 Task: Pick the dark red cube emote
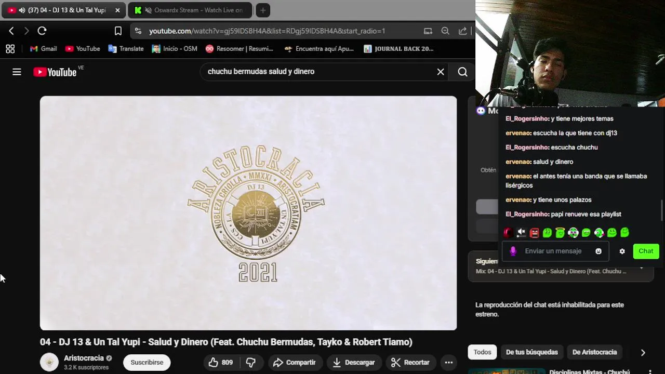coord(508,233)
